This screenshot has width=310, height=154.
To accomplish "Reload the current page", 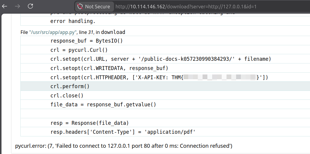I will point(30,6).
